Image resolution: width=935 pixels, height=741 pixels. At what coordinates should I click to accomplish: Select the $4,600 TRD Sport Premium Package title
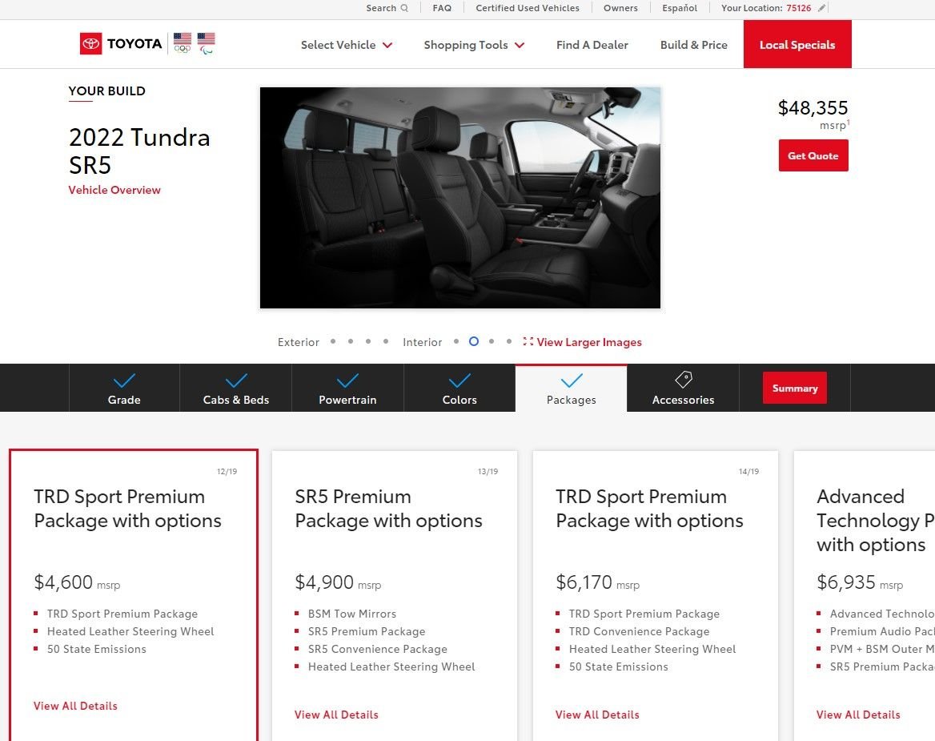point(127,509)
